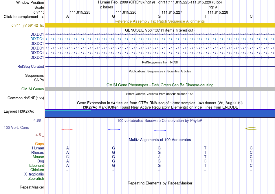
Task: Open the GENCODE V50lift37 track title
Action: (x=159, y=30)
